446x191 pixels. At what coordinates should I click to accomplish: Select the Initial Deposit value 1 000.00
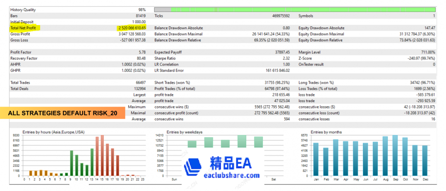pos(139,22)
